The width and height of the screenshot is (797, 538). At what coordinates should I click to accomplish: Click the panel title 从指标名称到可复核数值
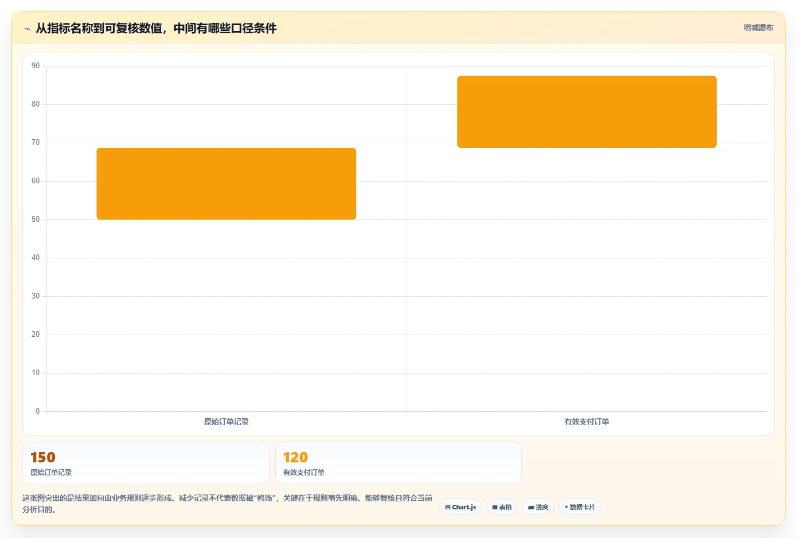click(156, 28)
